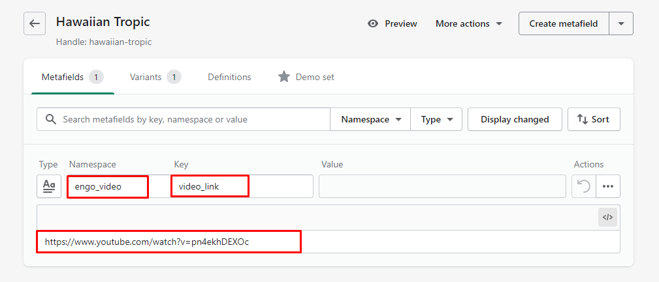Select the Metafields tab
The width and height of the screenshot is (659, 282).
click(x=72, y=77)
